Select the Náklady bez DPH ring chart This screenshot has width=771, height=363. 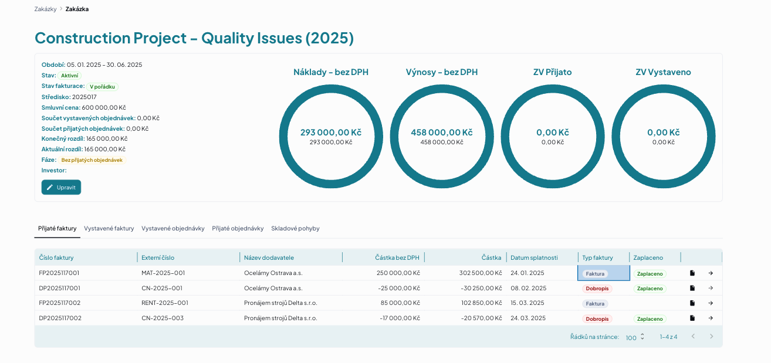pyautogui.click(x=331, y=137)
